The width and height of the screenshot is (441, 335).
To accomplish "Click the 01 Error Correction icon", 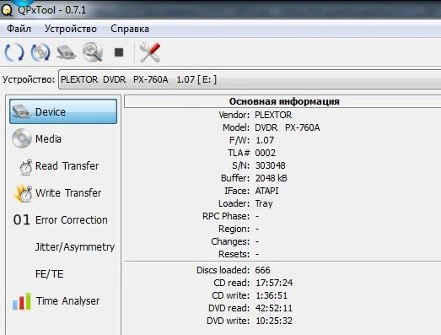I will click(x=21, y=220).
